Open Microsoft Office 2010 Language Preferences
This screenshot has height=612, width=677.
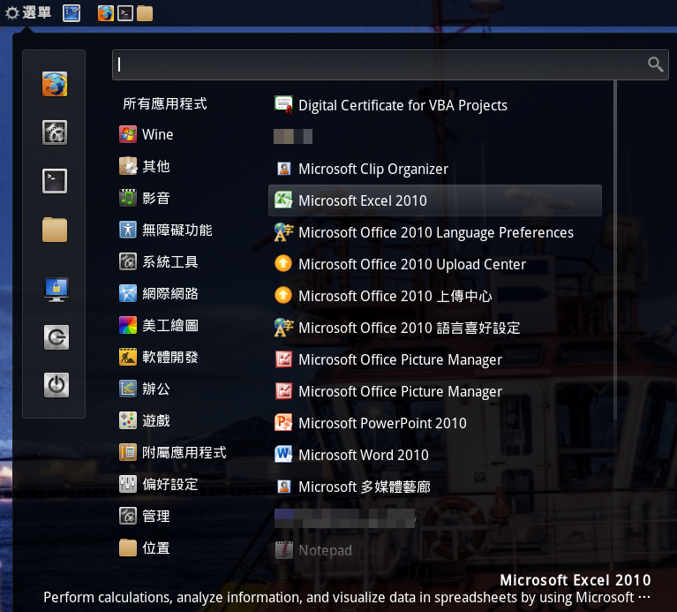[x=435, y=232]
